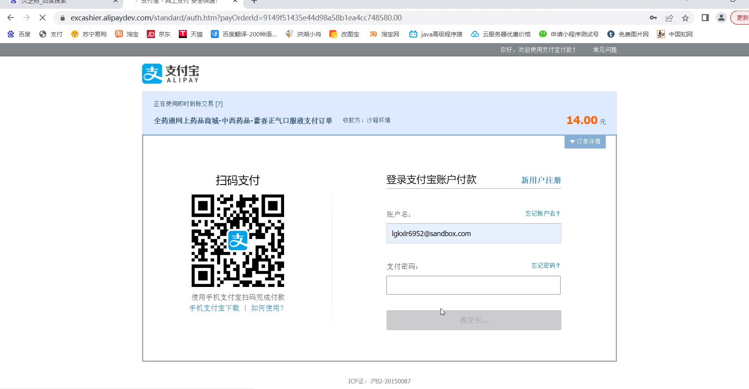Click the ICP证 footer text
Viewport: 749px width, 389px height.
coord(379,381)
